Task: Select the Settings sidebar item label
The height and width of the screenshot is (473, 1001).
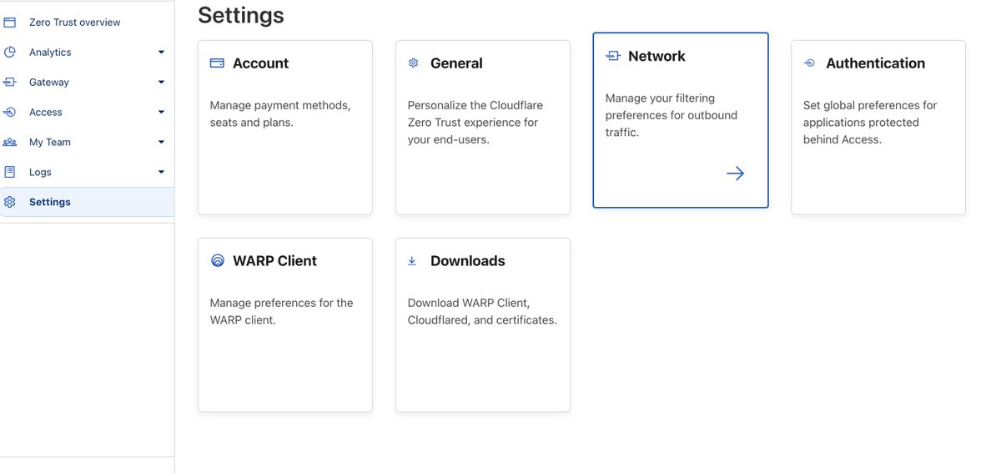Action: (50, 202)
